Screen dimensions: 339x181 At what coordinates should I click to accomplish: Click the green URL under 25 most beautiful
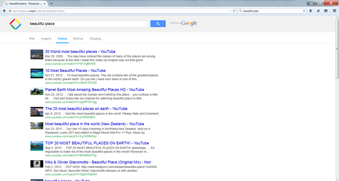coord(70,117)
